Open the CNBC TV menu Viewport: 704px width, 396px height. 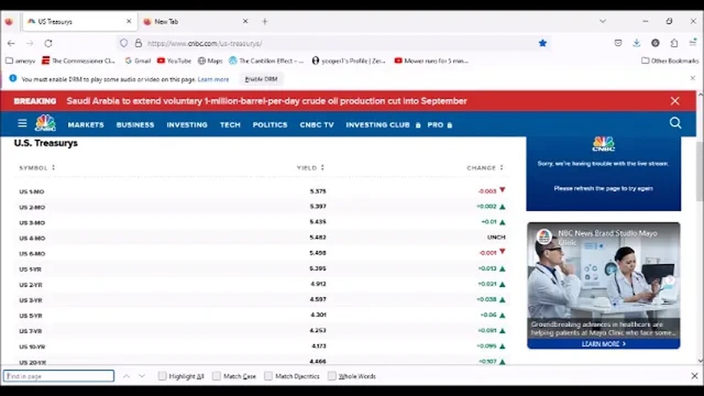click(x=317, y=125)
